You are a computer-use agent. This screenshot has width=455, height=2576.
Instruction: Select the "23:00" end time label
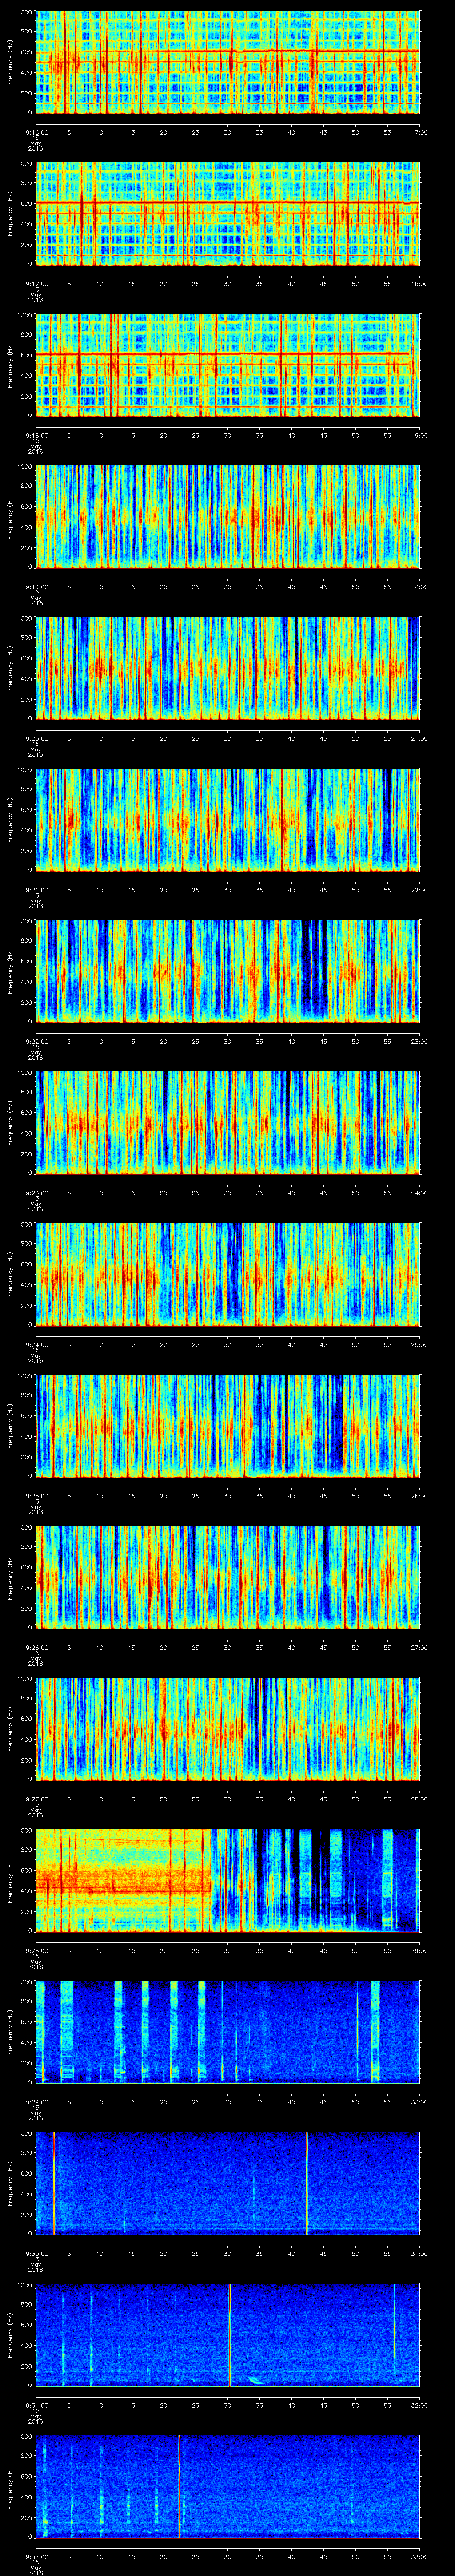point(419,1041)
